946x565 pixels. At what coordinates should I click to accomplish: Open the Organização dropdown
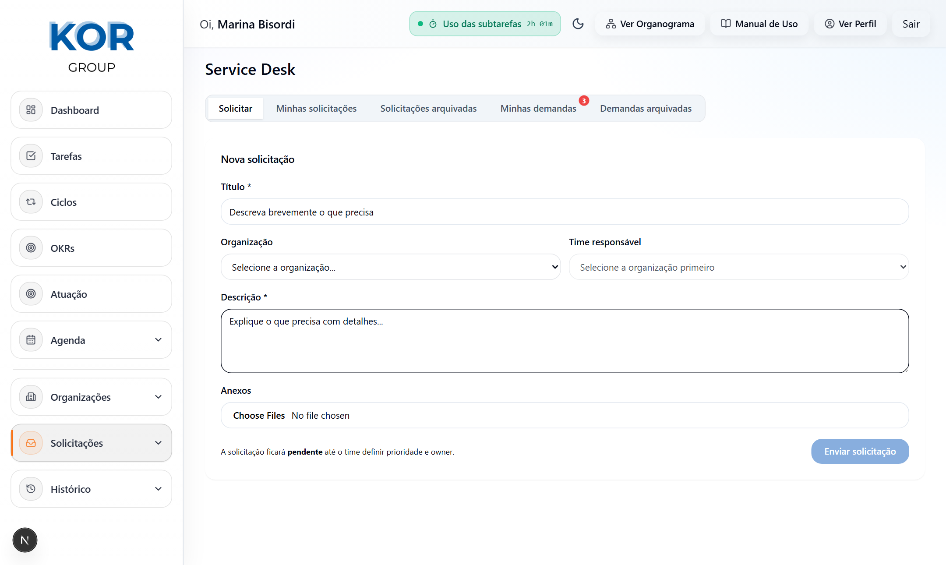pyautogui.click(x=391, y=267)
